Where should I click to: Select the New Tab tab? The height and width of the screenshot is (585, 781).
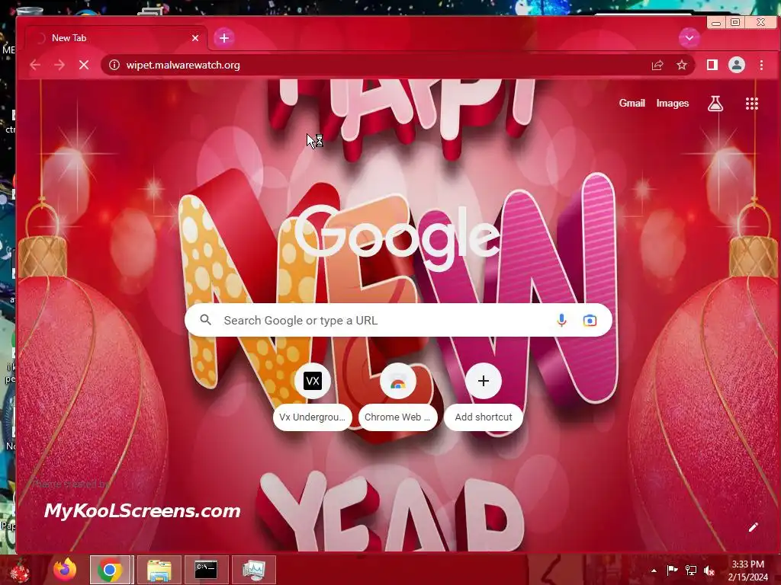click(x=116, y=38)
